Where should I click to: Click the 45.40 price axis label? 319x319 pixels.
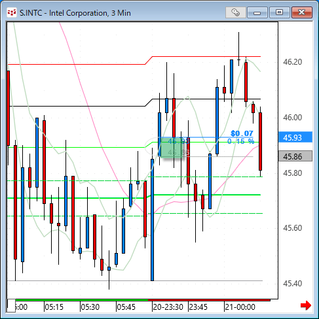292,284
